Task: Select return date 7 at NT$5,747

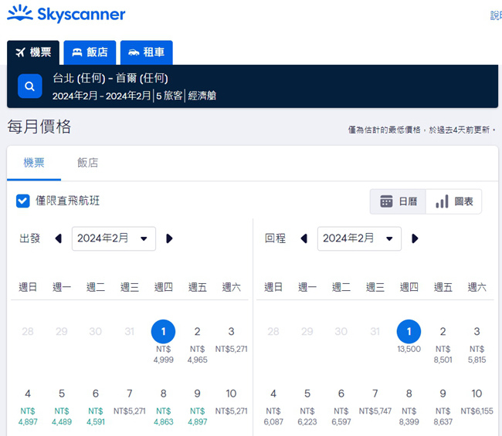Action: (375, 401)
